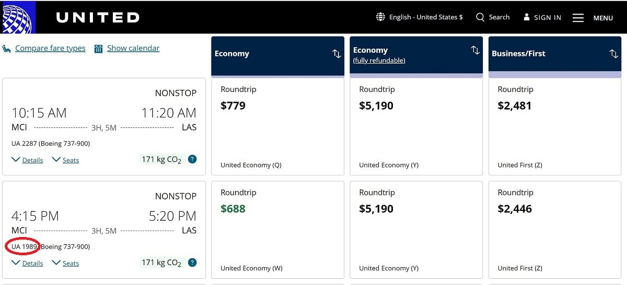Open the hamburger menu icon
The width and height of the screenshot is (627, 285).
point(578,18)
